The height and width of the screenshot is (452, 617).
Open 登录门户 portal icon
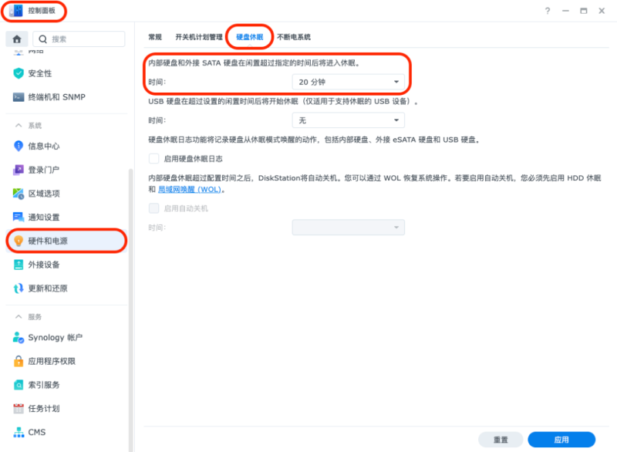coord(19,170)
